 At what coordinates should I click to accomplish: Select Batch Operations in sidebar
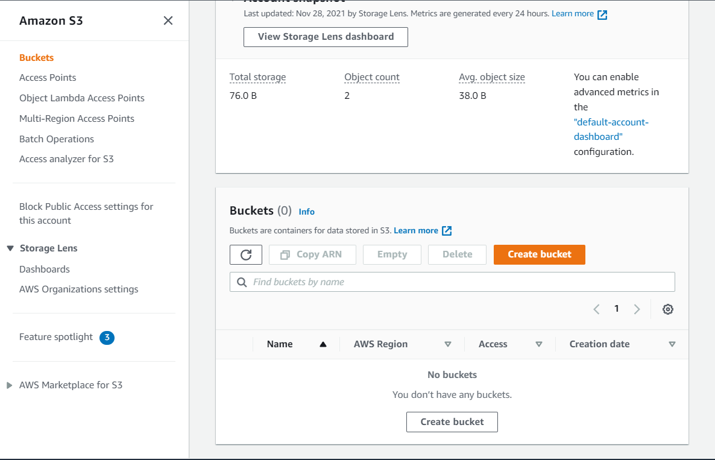tap(57, 139)
